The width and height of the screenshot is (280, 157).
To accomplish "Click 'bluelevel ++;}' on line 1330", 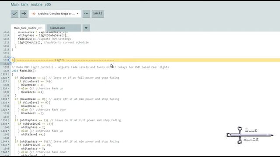I will 32,92.
